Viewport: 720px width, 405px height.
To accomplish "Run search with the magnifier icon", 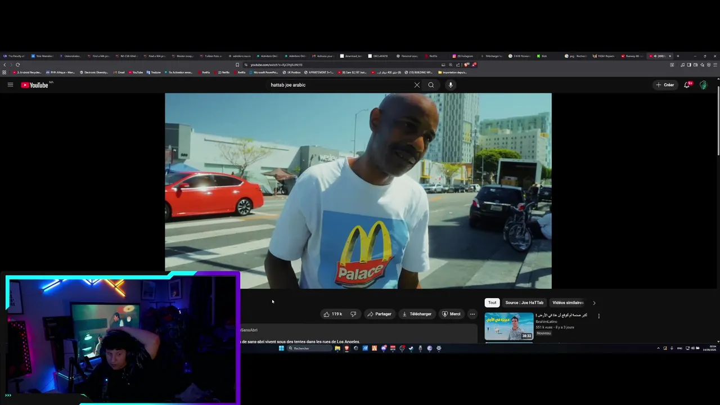I will [x=431, y=85].
